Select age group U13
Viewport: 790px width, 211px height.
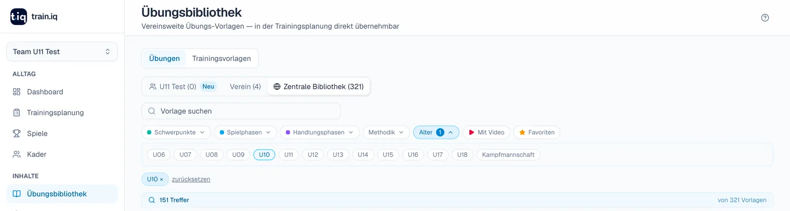click(x=338, y=155)
